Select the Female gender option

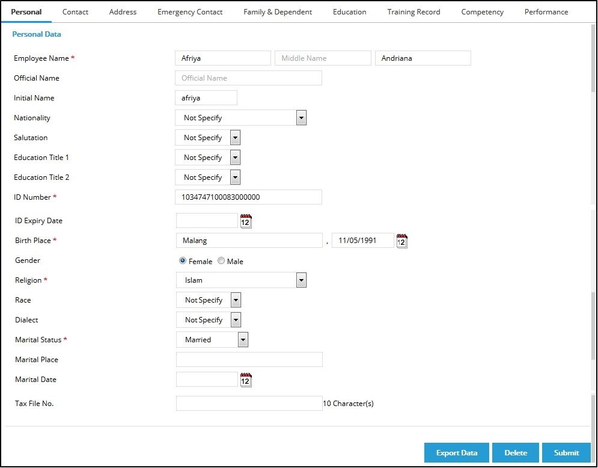tap(183, 260)
